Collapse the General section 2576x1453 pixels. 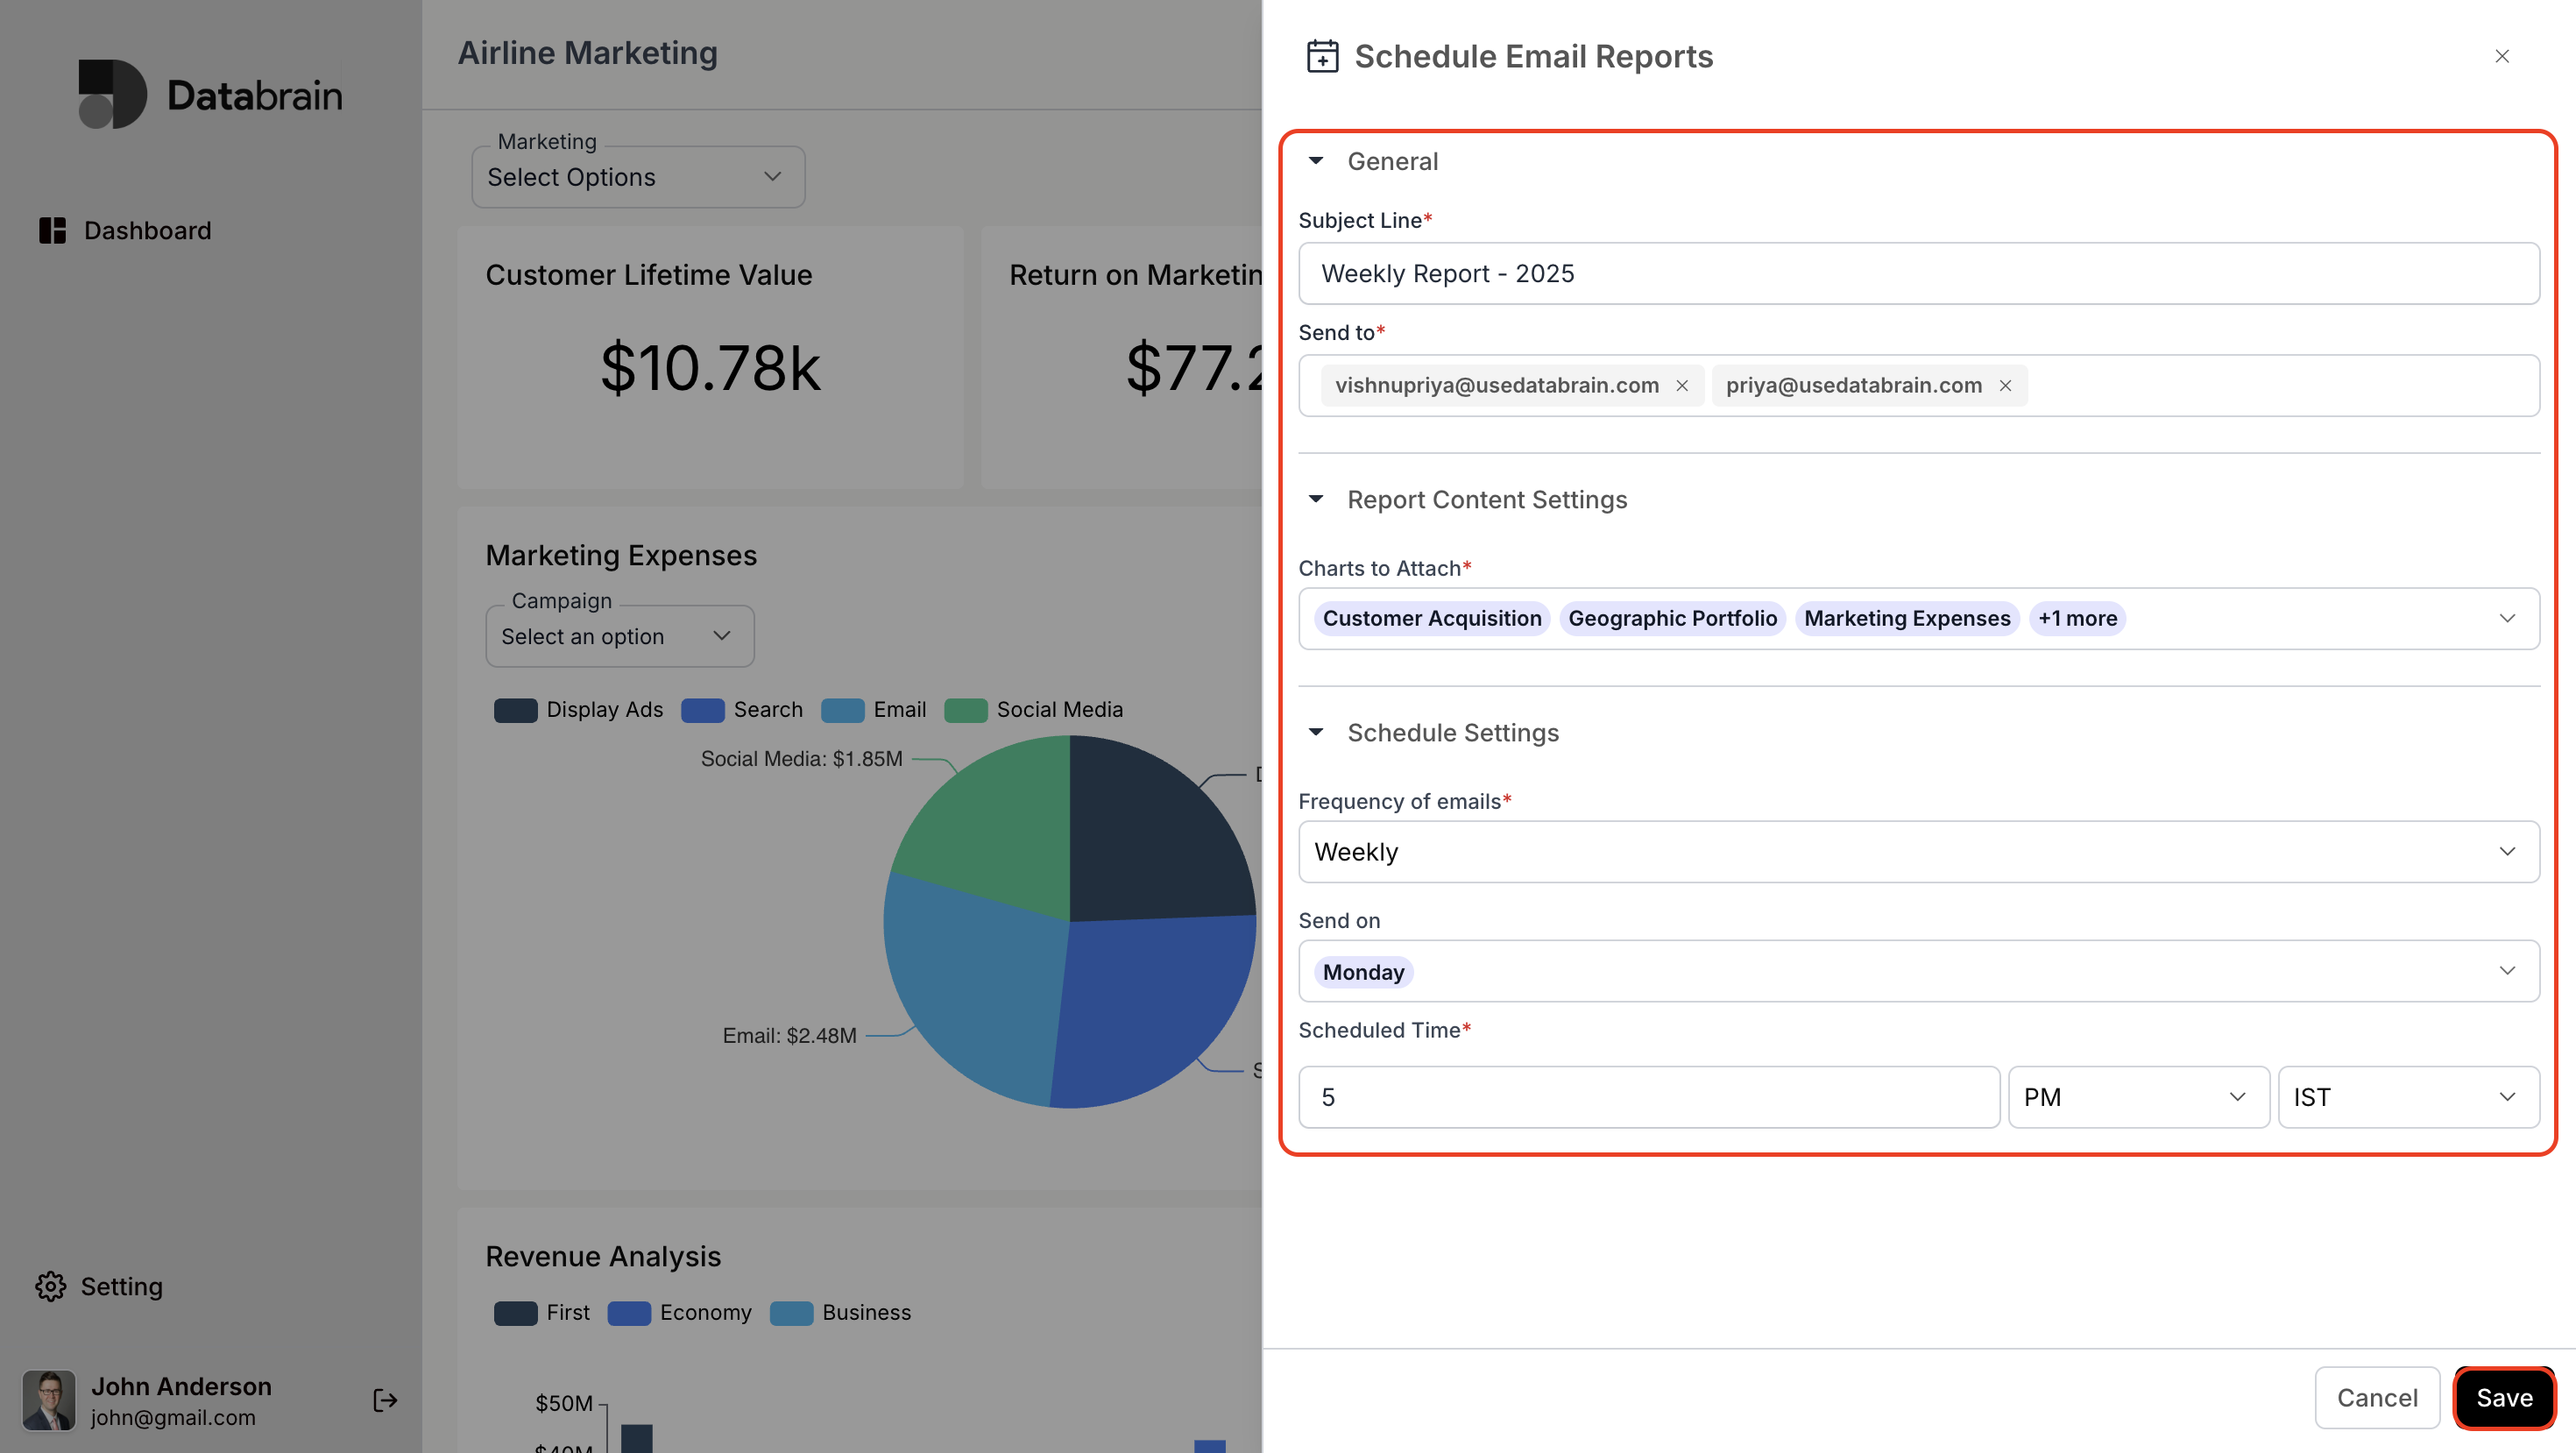[1316, 161]
